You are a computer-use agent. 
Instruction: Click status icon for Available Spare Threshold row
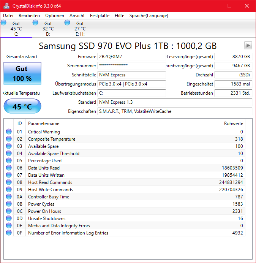9,153
